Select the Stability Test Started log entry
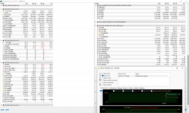189x113 pixels. pos(143,76)
